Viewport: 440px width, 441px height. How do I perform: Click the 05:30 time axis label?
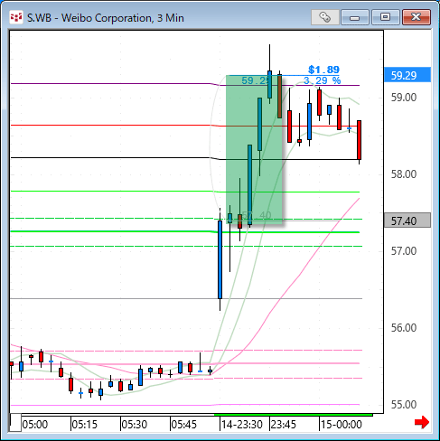[x=135, y=425]
